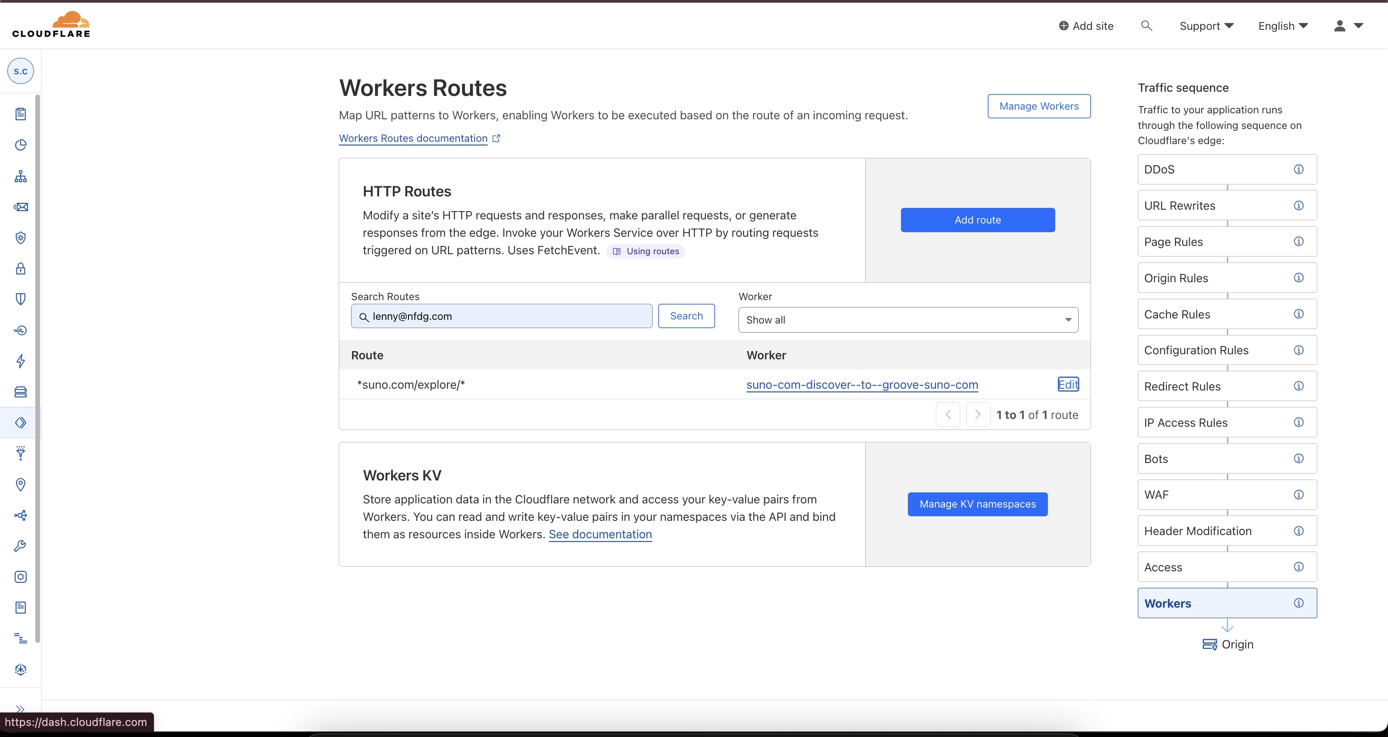Open the Speed lightning bolt icon

click(21, 361)
